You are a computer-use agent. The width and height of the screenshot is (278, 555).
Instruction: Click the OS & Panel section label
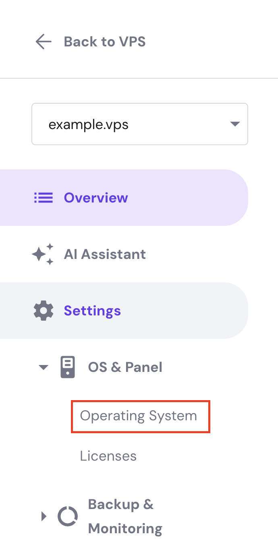[125, 367]
